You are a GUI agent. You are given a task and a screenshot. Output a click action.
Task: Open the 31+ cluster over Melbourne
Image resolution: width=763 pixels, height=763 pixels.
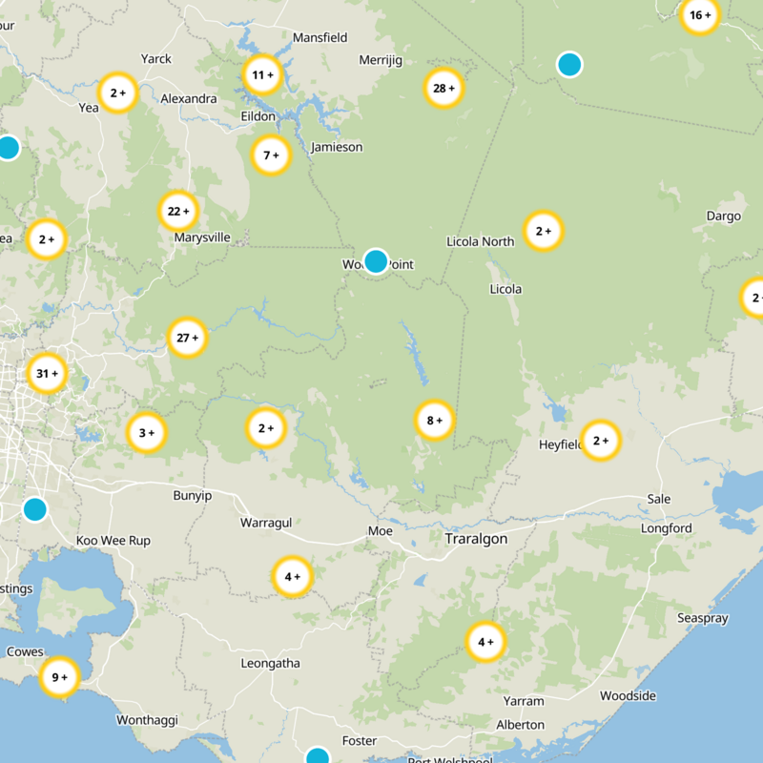pos(47,374)
